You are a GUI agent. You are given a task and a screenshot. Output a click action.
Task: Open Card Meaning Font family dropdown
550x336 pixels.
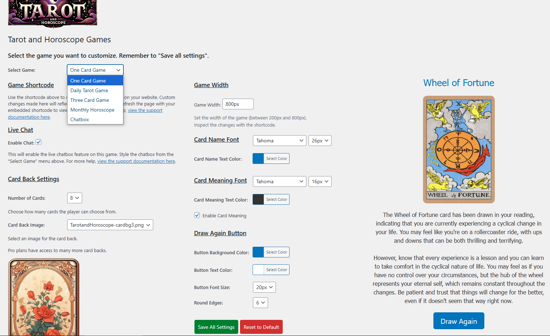point(279,181)
